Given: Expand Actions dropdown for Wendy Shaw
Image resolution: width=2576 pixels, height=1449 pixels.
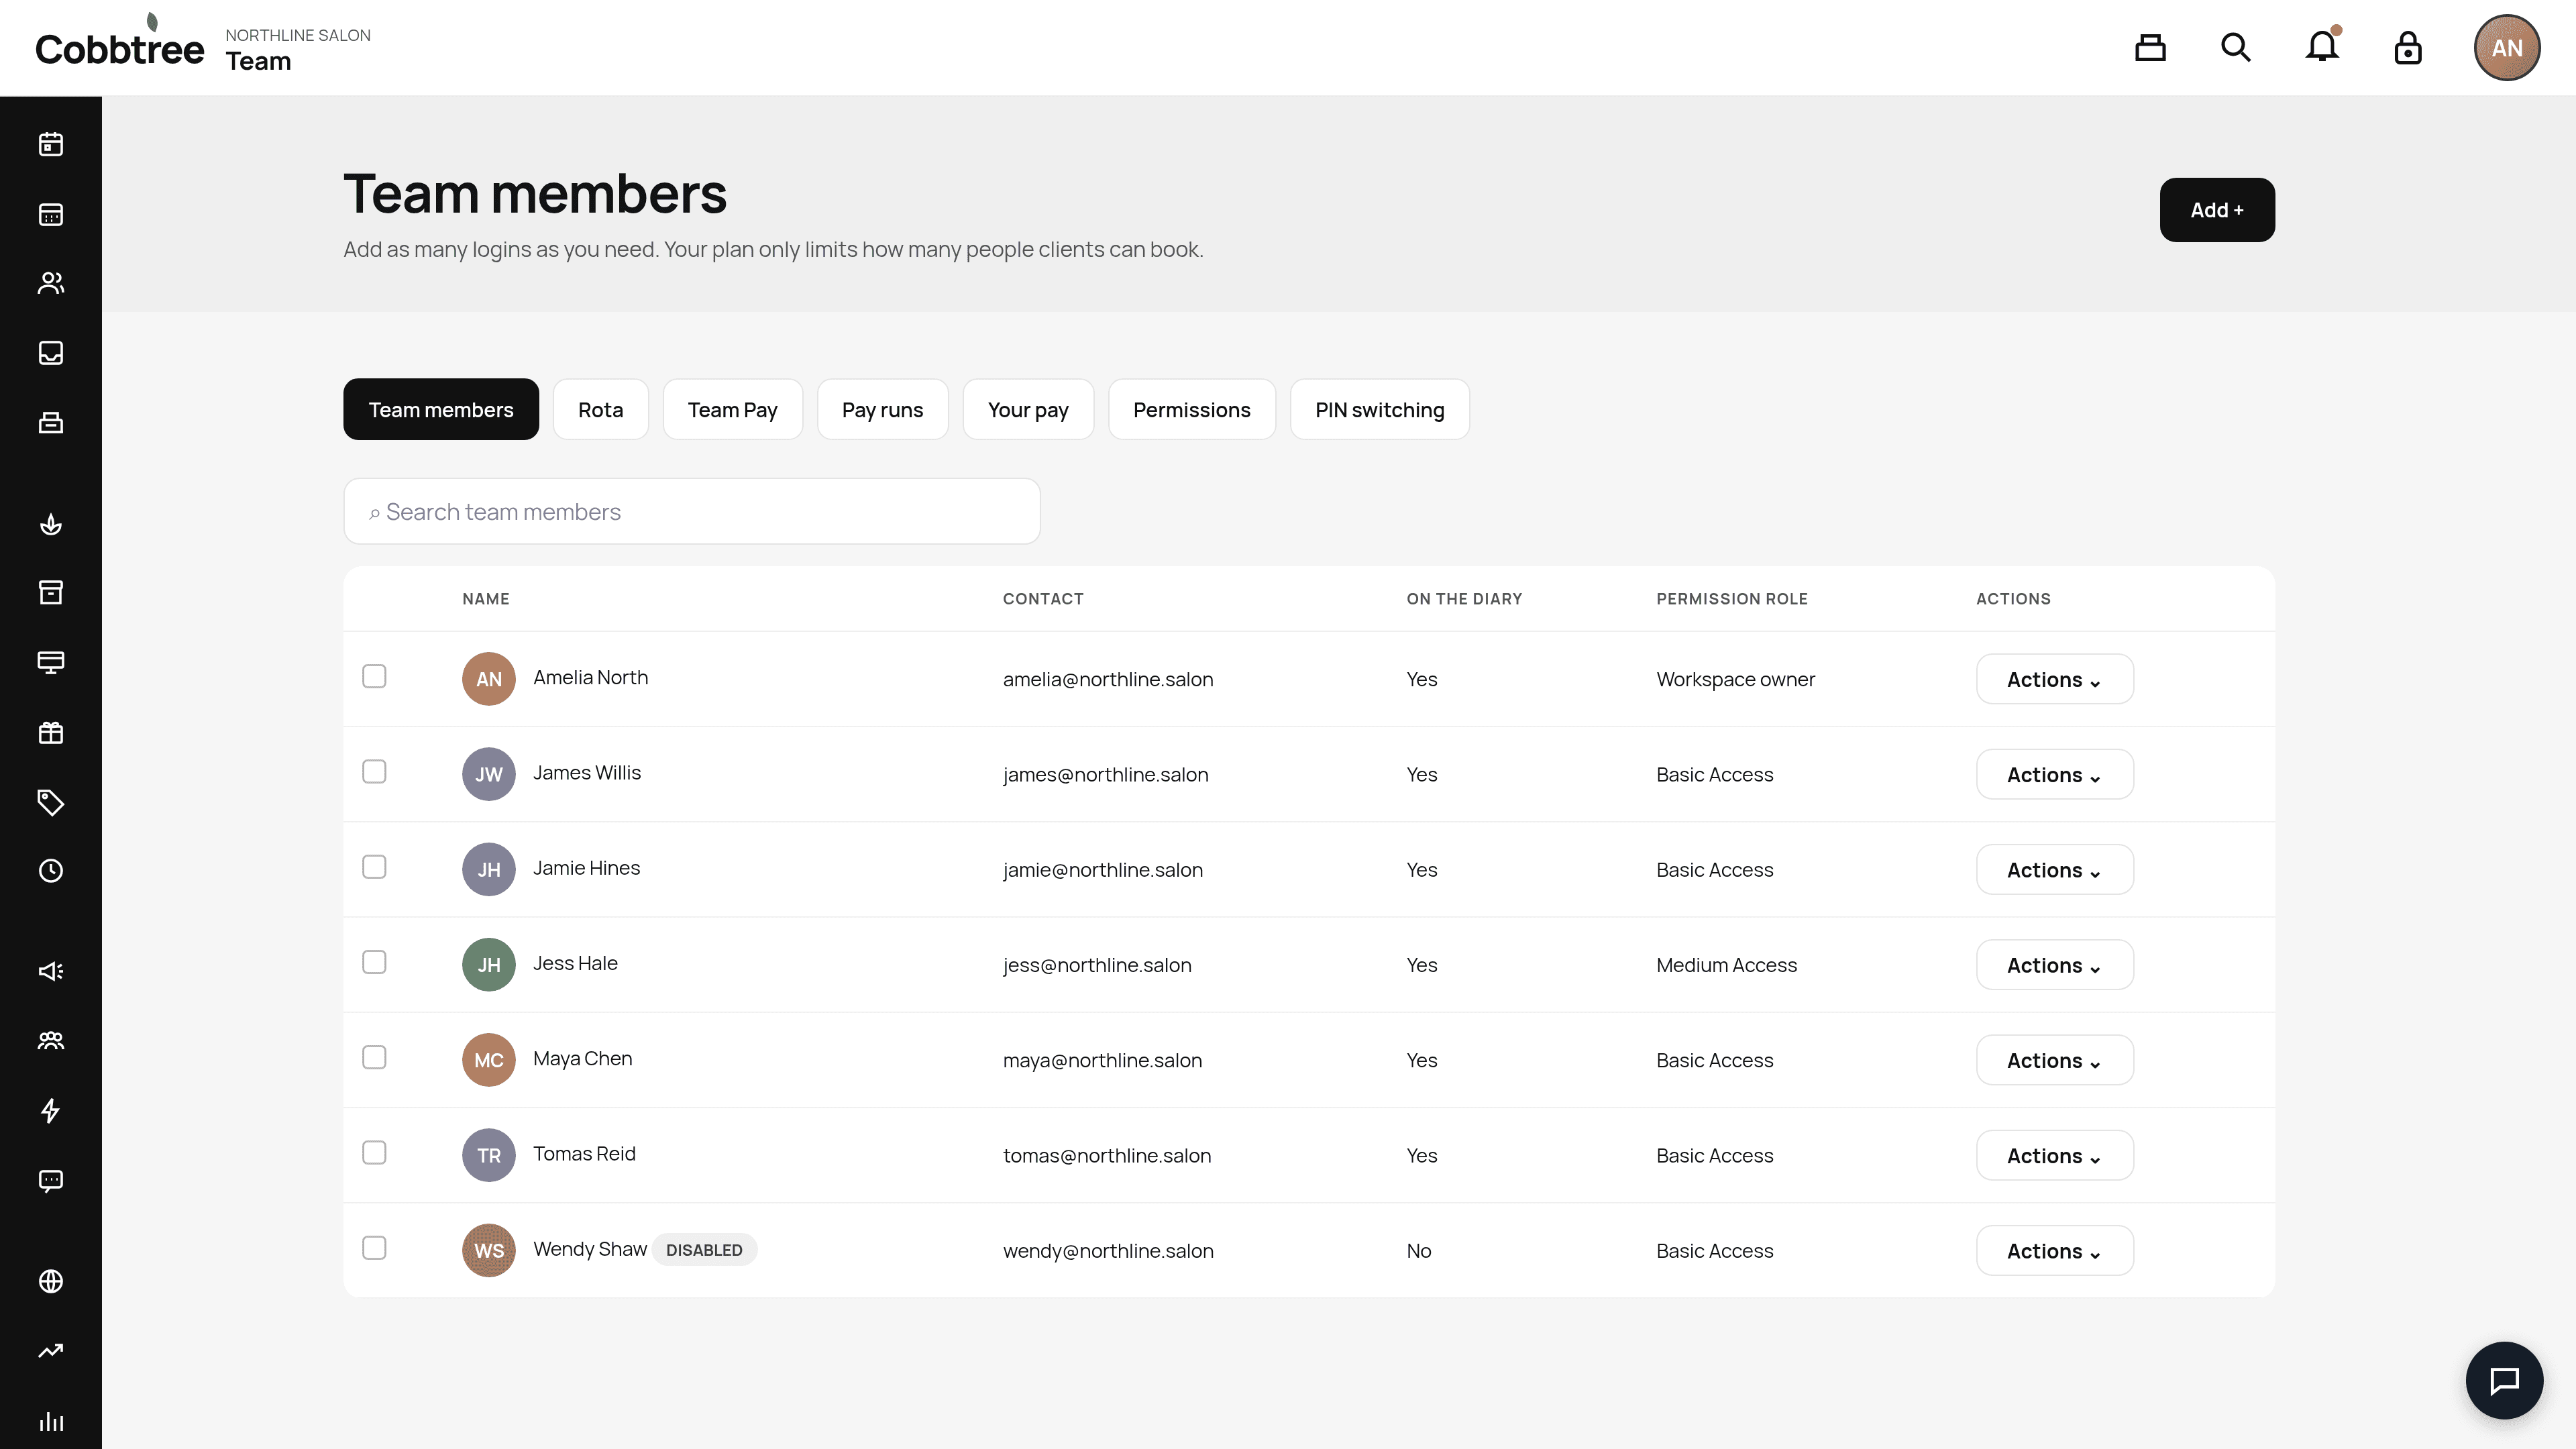Looking at the screenshot, I should point(2054,1251).
